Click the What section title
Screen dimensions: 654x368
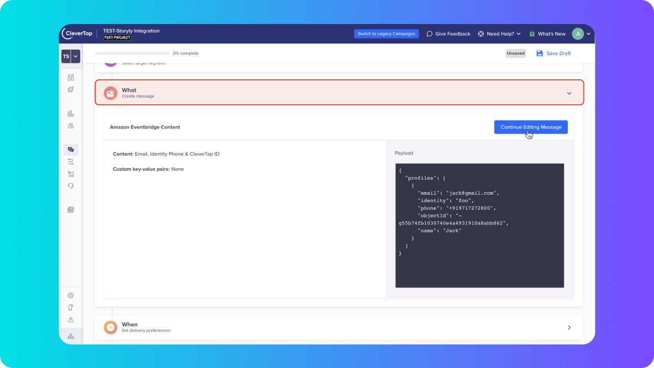(129, 90)
